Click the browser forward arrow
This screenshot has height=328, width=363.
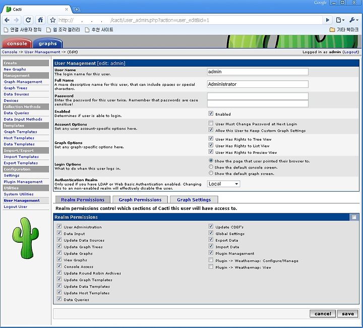pyautogui.click(x=16, y=20)
